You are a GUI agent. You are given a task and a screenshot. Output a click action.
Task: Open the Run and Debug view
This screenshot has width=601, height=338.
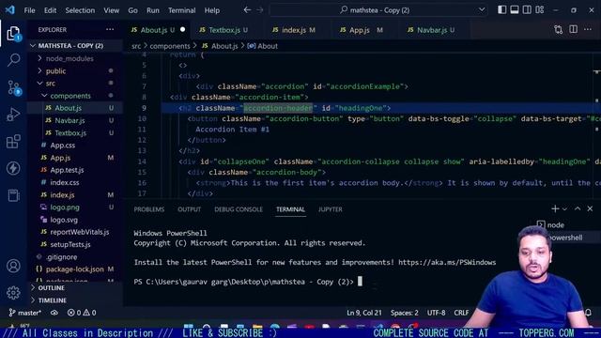tap(14, 115)
